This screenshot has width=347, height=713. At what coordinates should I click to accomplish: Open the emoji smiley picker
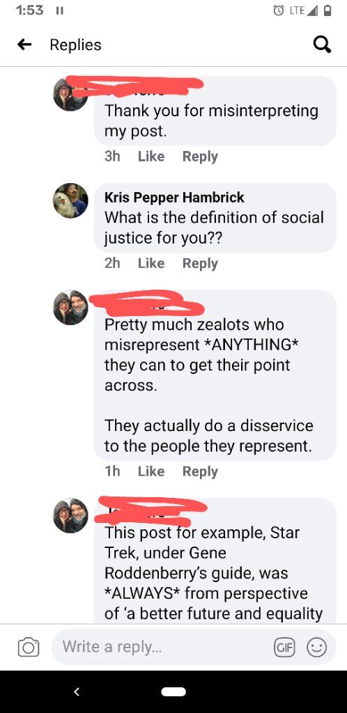coord(316,647)
